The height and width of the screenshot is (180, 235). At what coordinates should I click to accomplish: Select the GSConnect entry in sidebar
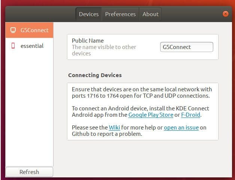29,30
